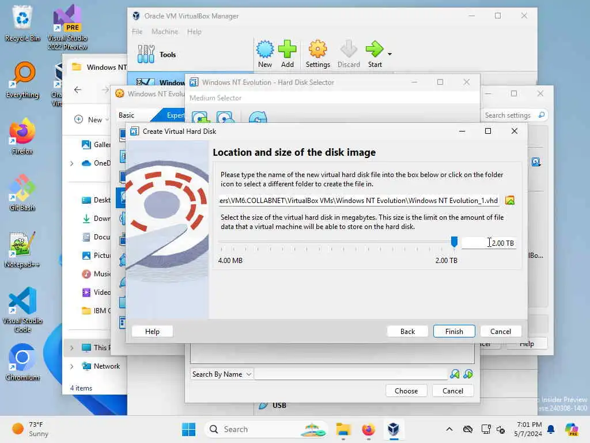This screenshot has height=443, width=590.
Task: Open the Everything desktop shortcut
Action: [22, 80]
